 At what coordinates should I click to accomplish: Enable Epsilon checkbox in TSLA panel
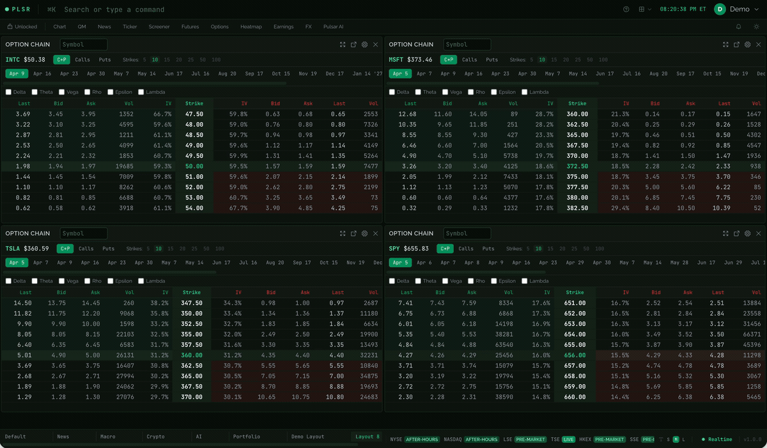(111, 281)
